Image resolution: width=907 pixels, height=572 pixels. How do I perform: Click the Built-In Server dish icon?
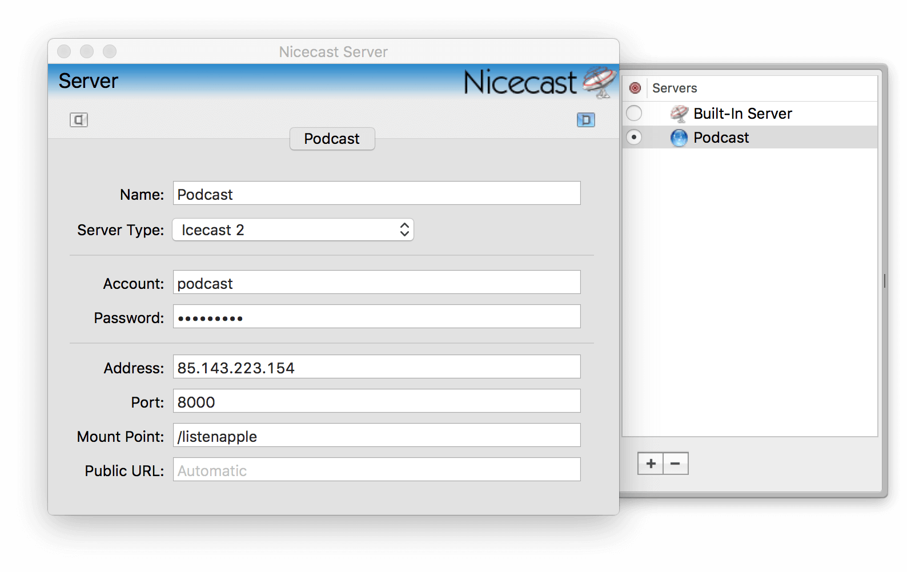coord(679,114)
